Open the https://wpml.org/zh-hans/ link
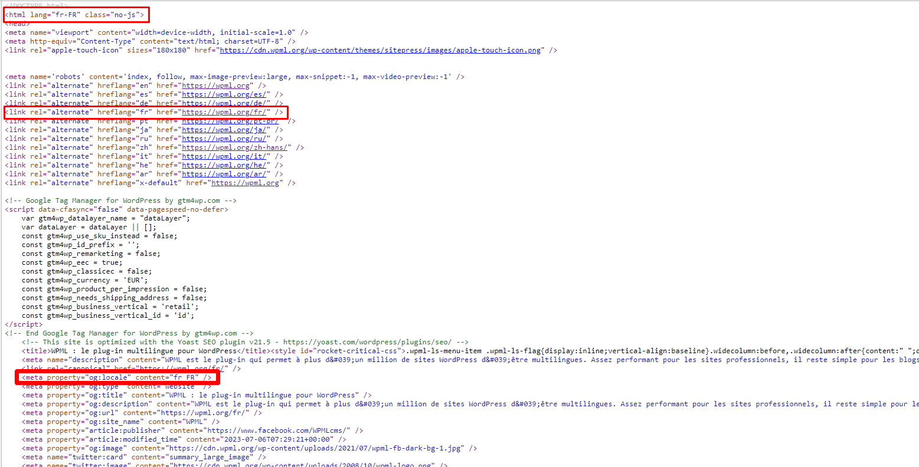Viewport: 919px width, 467px height. [x=234, y=147]
